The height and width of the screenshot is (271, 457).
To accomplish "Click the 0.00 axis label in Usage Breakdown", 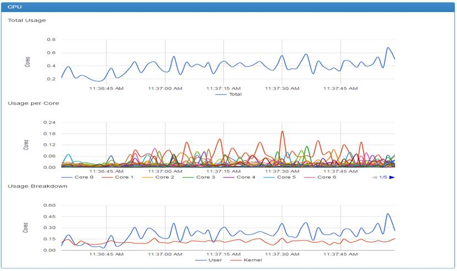I will coord(49,250).
